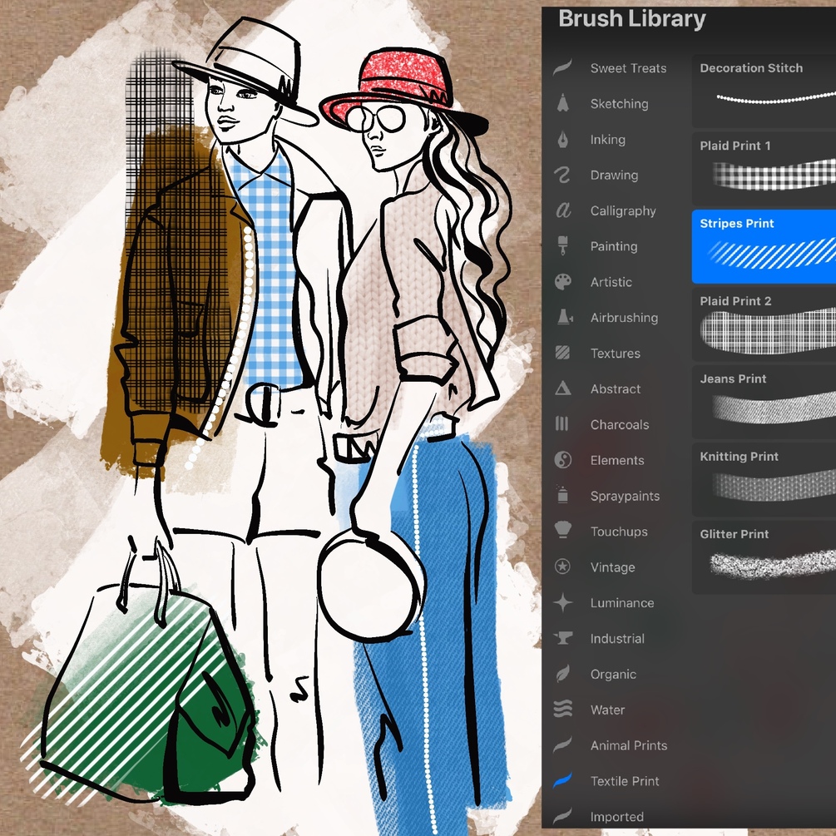The height and width of the screenshot is (836, 836).
Task: Click the Drawing category label
Action: [x=614, y=175]
